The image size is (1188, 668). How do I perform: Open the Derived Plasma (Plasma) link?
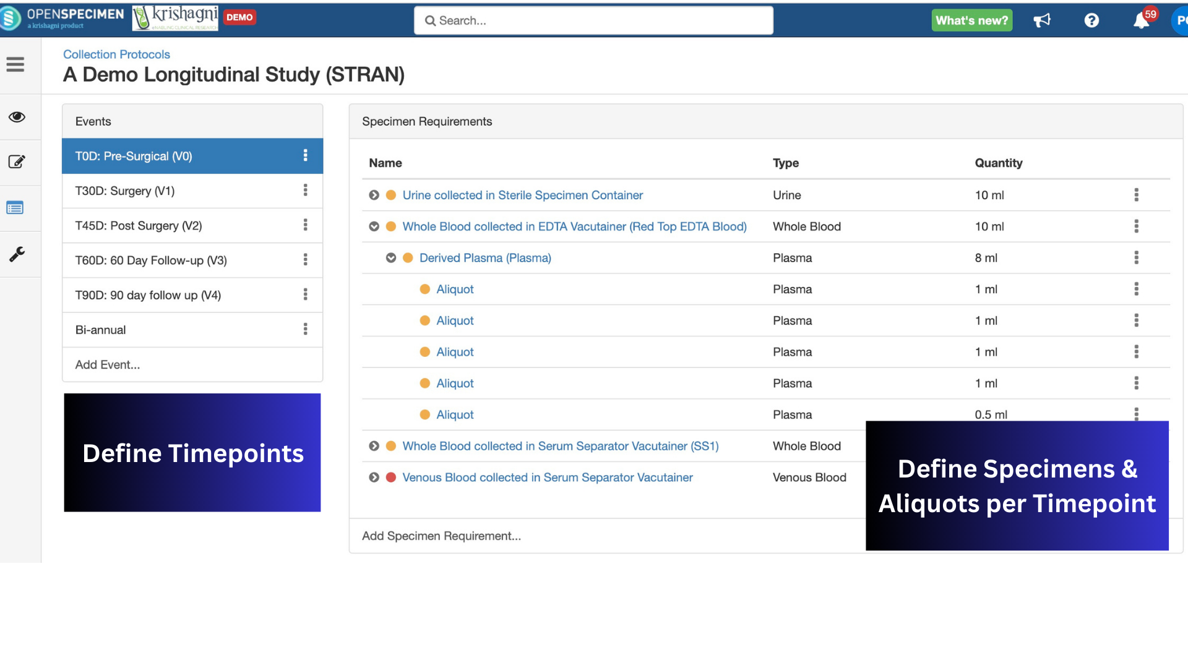point(485,258)
